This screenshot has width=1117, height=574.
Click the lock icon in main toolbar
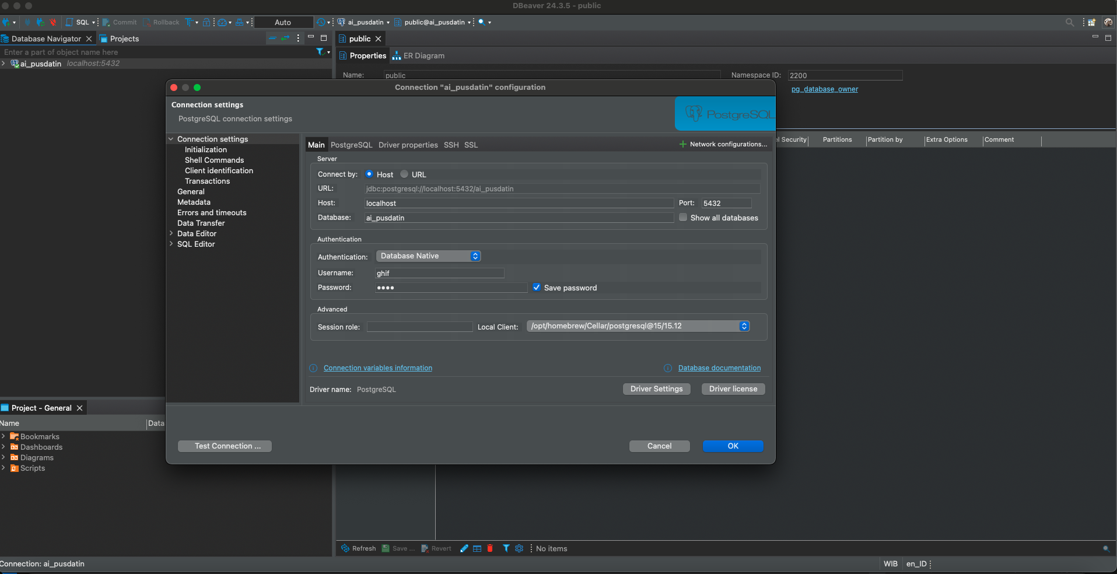pos(206,22)
